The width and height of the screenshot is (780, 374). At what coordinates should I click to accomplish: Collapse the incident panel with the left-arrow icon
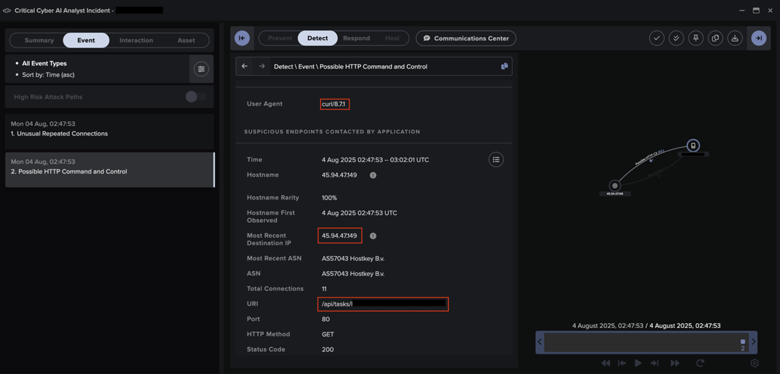point(242,38)
